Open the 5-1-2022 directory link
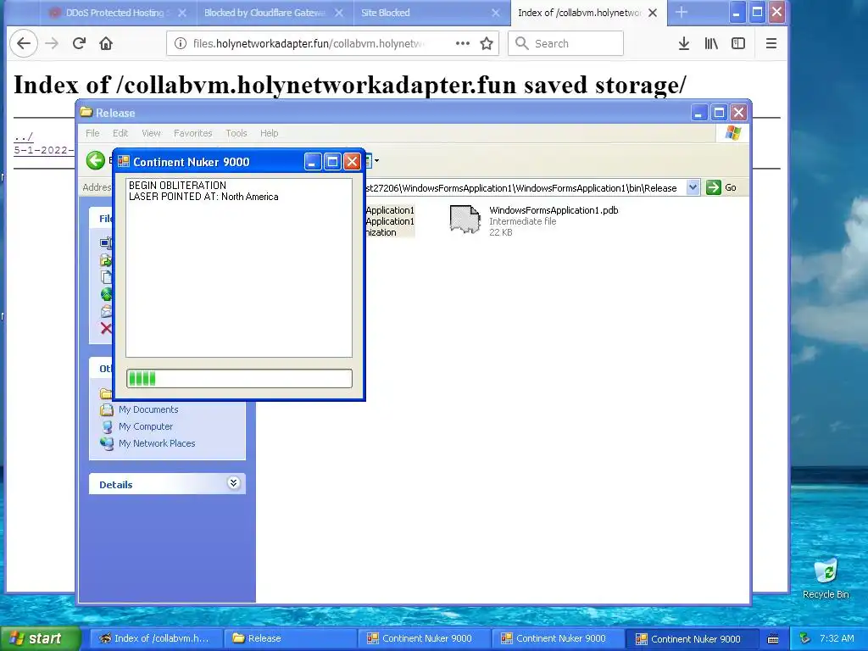This screenshot has height=651, width=868. 44,150
